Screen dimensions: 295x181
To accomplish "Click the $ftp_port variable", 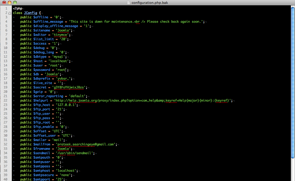I will click(42, 109).
